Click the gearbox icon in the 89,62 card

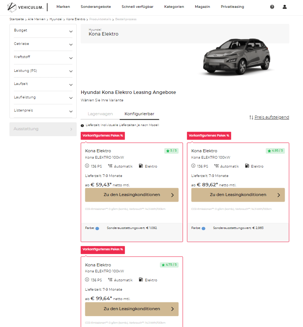click(217, 166)
